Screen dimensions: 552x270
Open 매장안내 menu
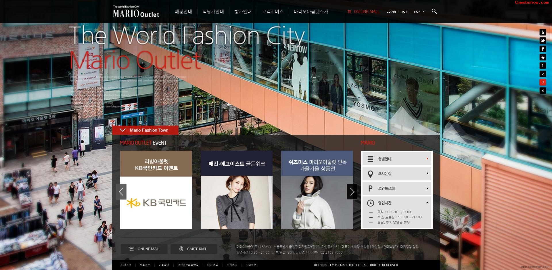tap(183, 12)
